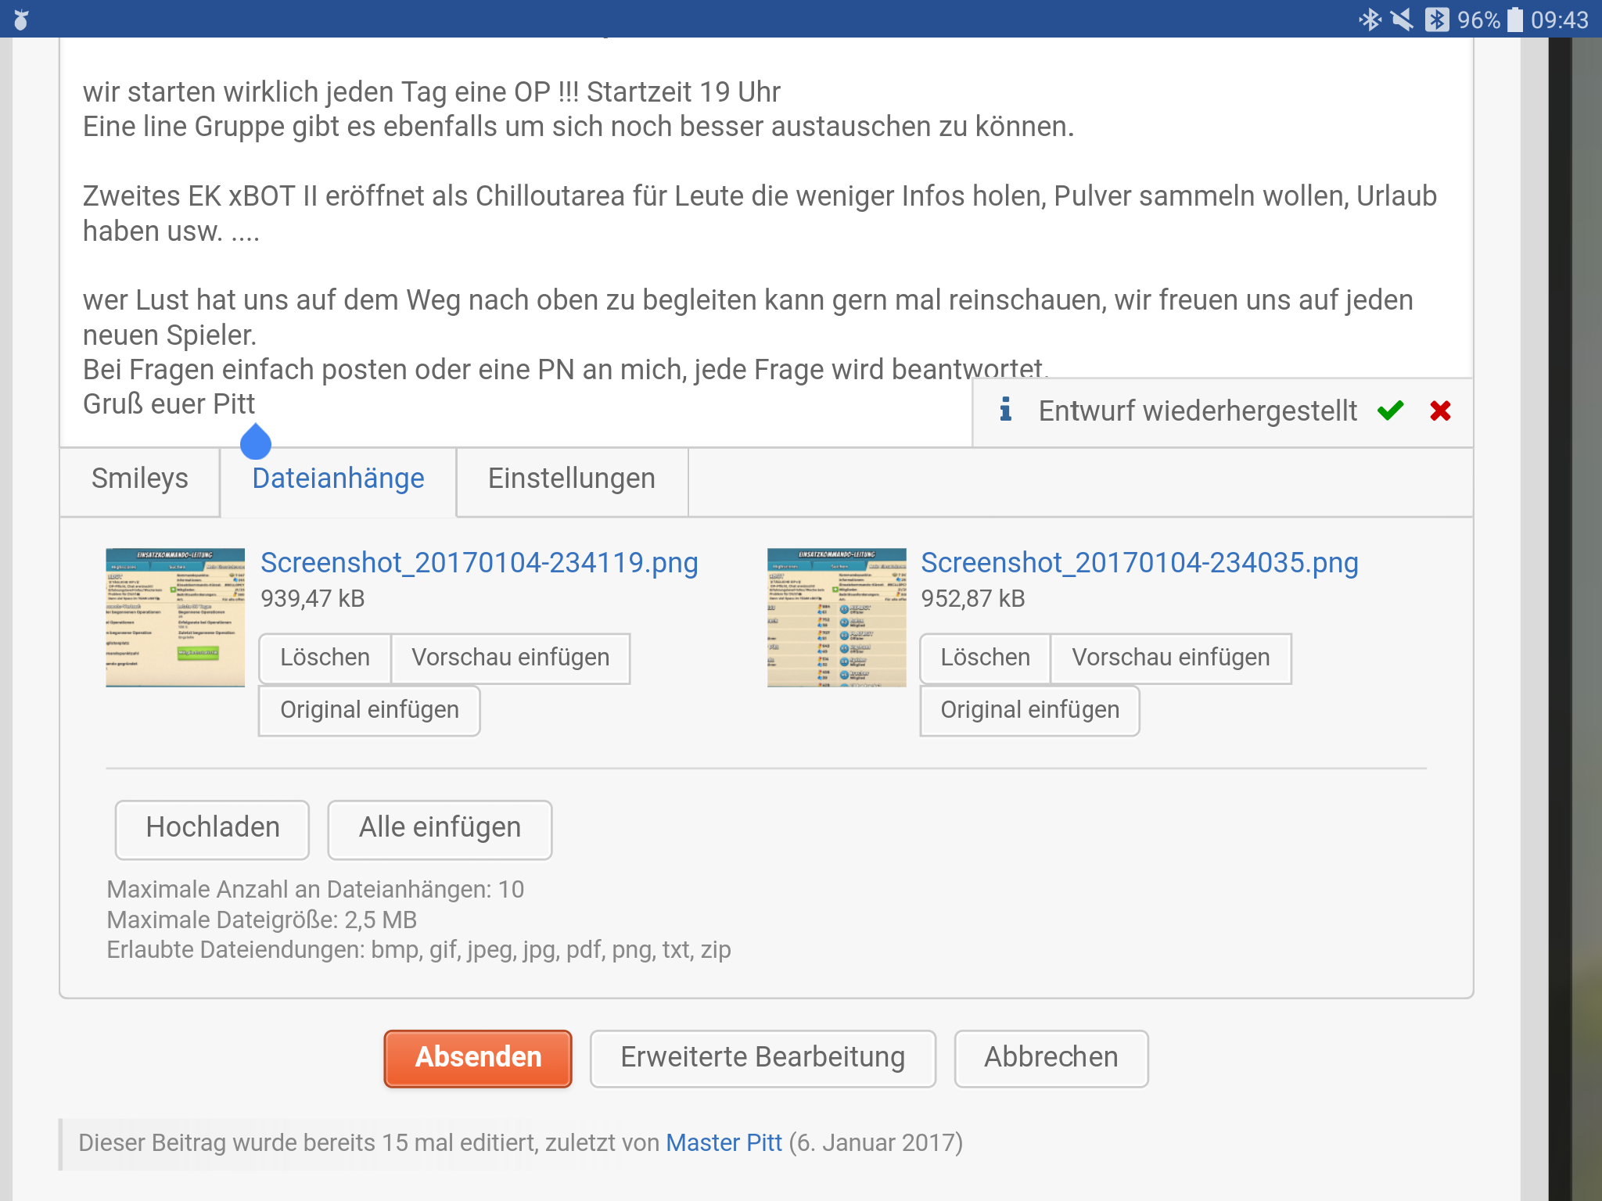1602x1201 pixels.
Task: Open the Einstellungen tab
Action: point(572,479)
